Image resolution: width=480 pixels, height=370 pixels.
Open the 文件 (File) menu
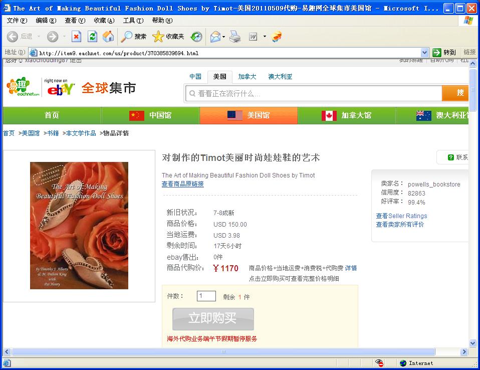pos(17,21)
